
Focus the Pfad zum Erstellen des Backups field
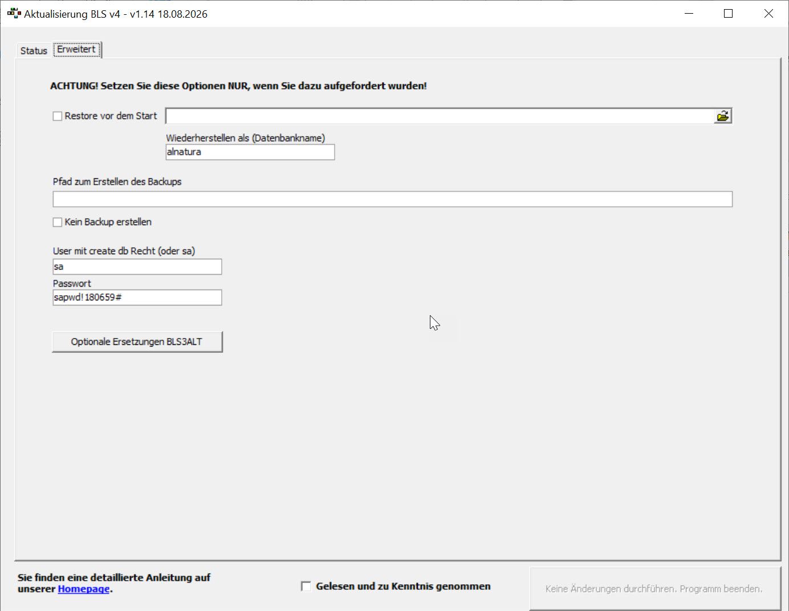pyautogui.click(x=393, y=199)
